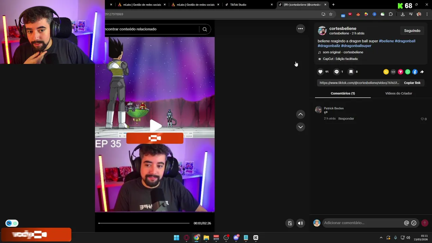This screenshot has height=243, width=432.
Task: Open the Chrome three-dot menu
Action: 427,14
